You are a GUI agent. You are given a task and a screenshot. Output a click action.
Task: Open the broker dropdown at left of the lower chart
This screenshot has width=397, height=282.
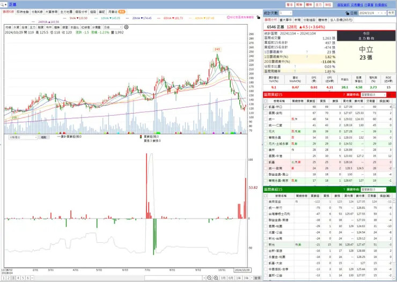(23, 137)
